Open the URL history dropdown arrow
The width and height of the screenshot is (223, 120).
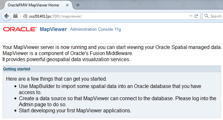(191, 16)
